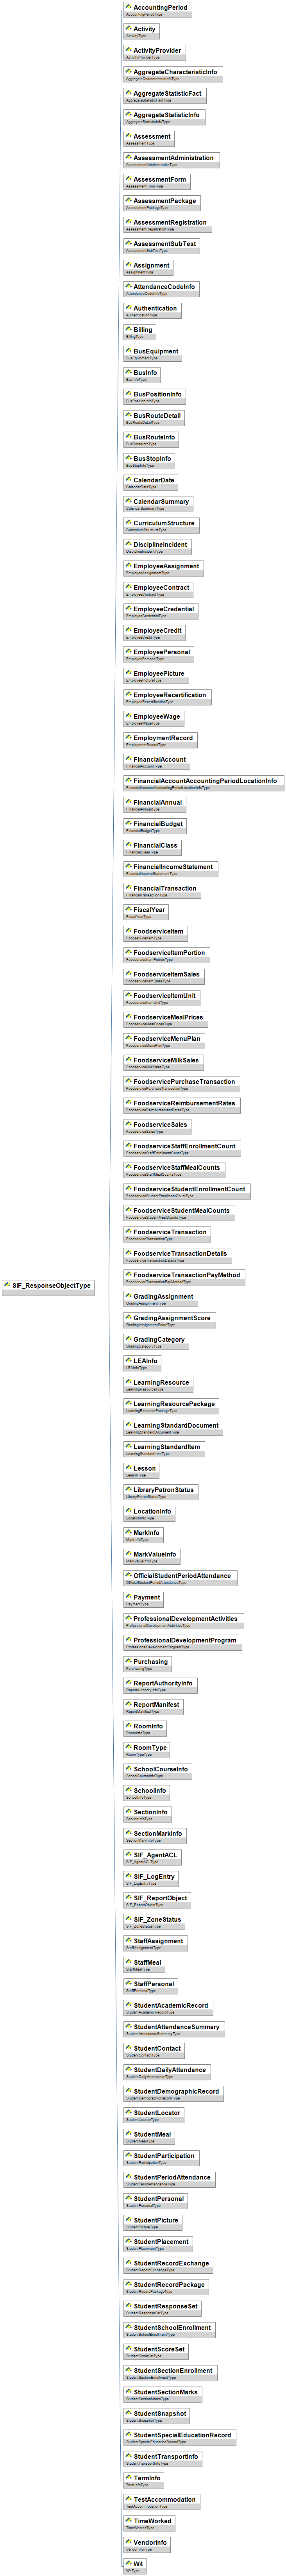Click the icon beside AccountingPeriod

[129, 7]
